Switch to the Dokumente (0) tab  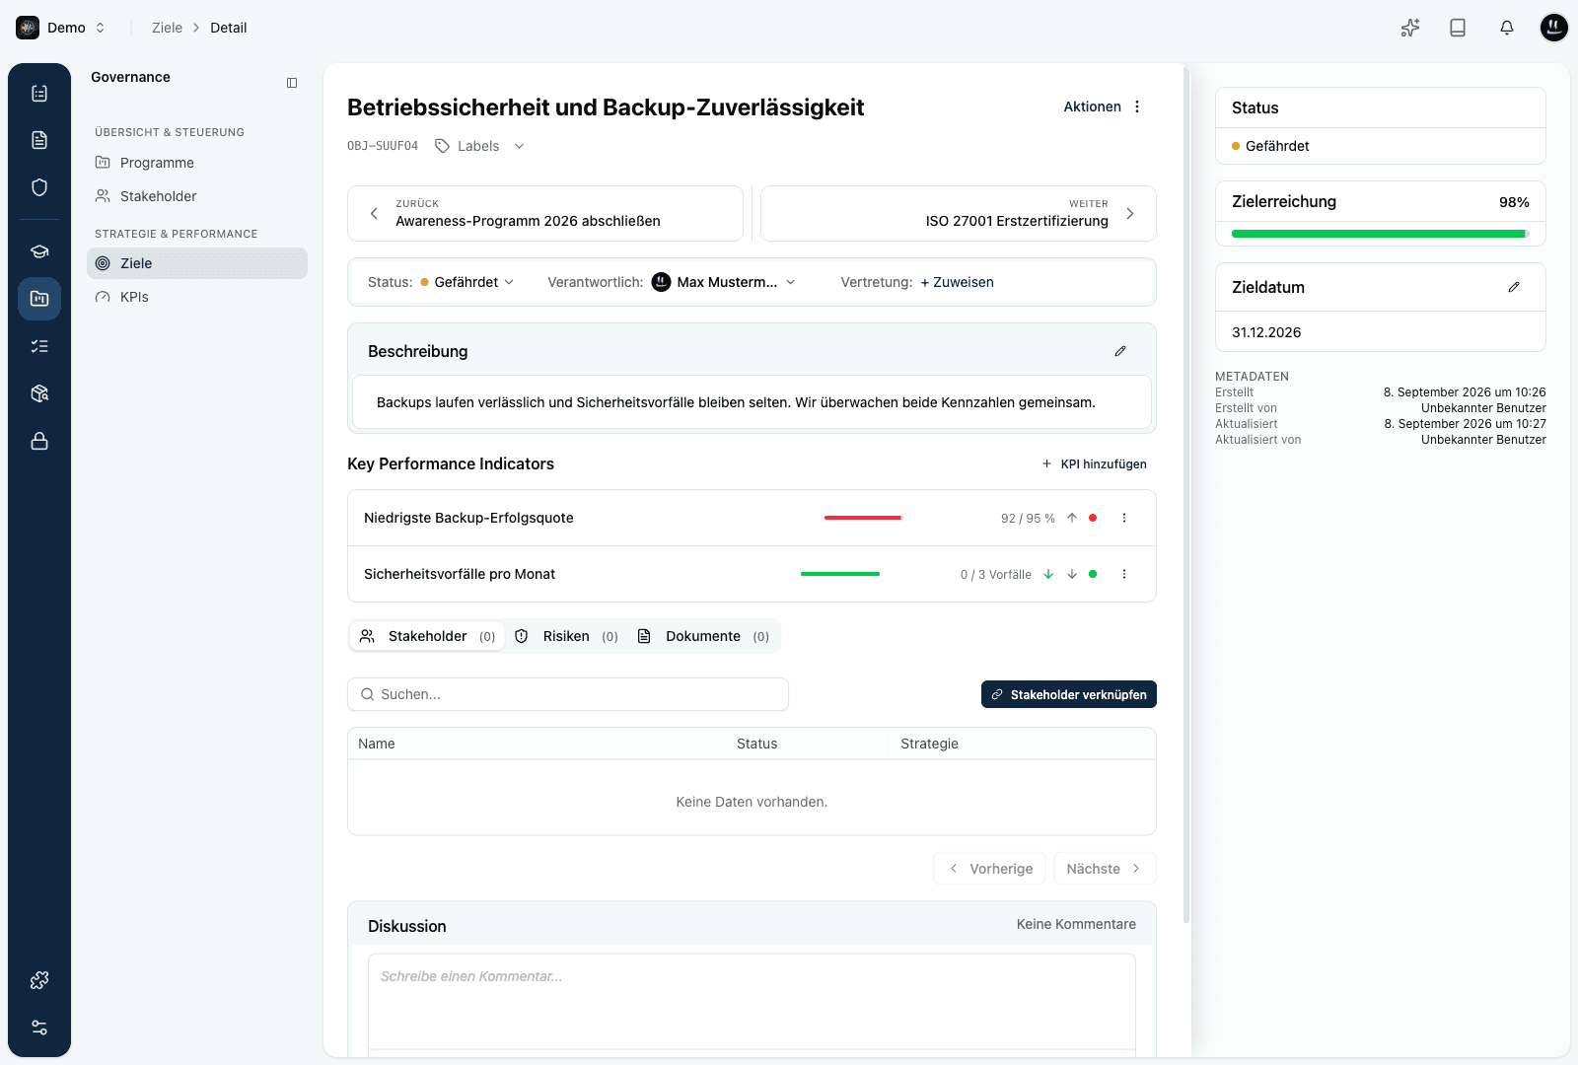(x=703, y=636)
